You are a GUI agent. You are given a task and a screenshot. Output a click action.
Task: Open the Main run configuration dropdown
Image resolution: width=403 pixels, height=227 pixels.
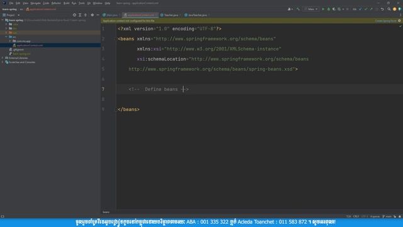pos(311,9)
